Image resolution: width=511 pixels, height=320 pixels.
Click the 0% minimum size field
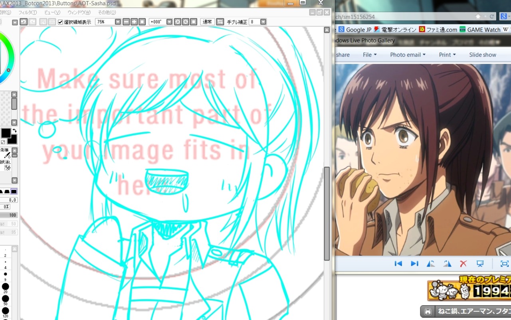pyautogui.click(x=5, y=207)
